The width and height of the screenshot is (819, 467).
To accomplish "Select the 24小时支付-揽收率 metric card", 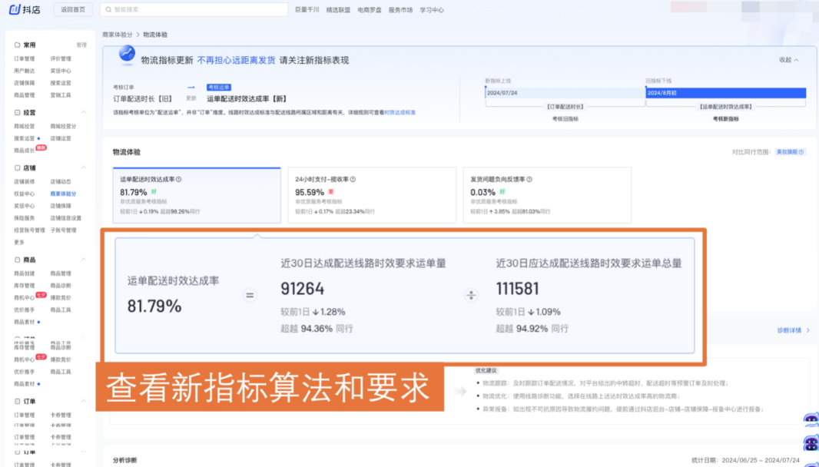I will (x=372, y=195).
